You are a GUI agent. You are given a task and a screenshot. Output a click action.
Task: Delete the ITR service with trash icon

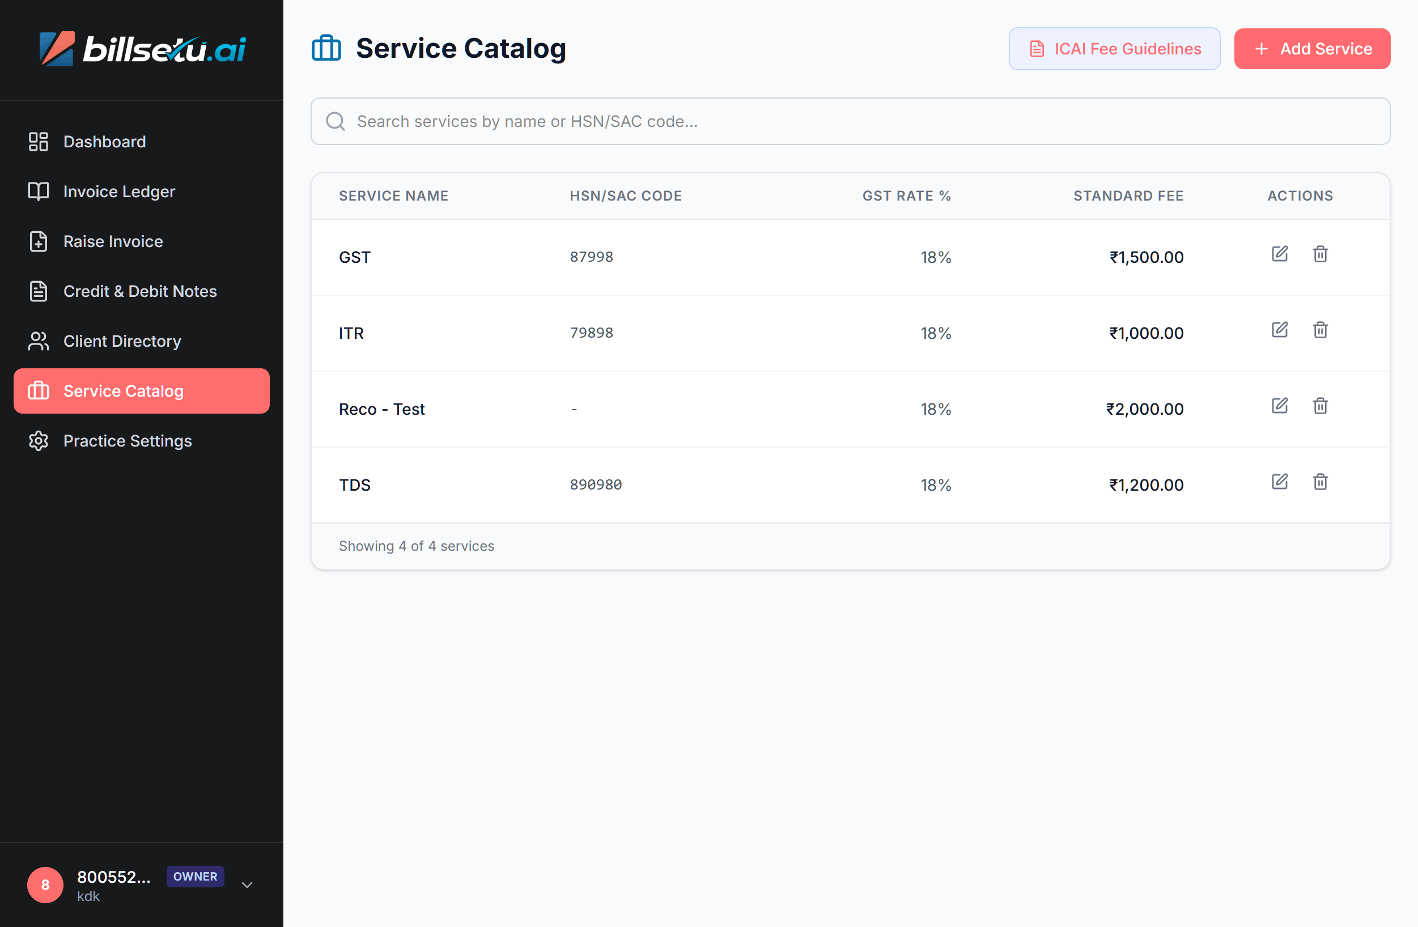1321,329
